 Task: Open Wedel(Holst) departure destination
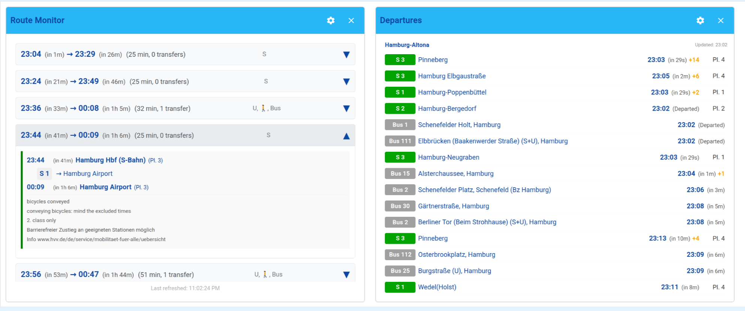(437, 287)
